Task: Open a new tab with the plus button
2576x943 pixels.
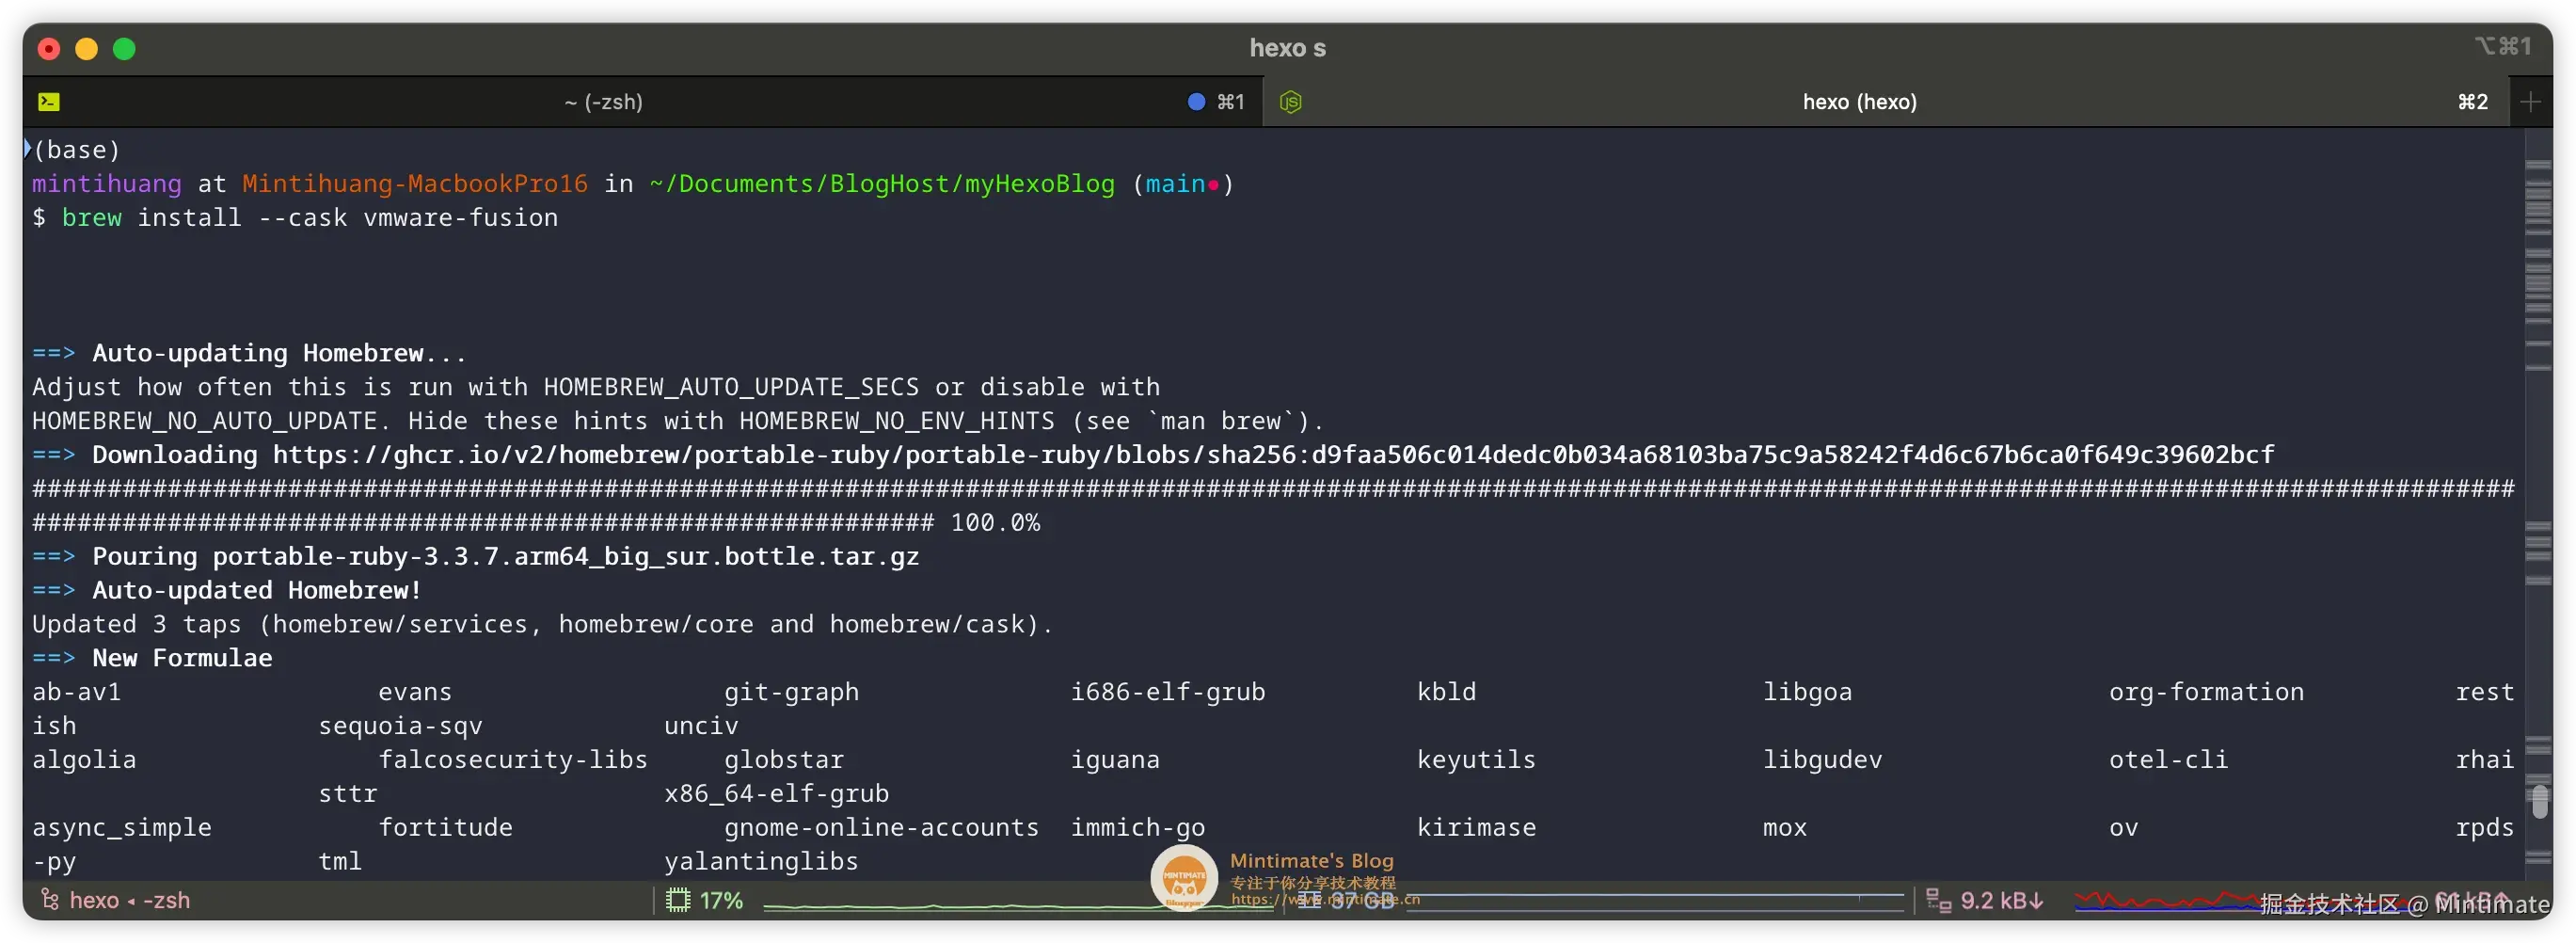Action: point(2533,101)
